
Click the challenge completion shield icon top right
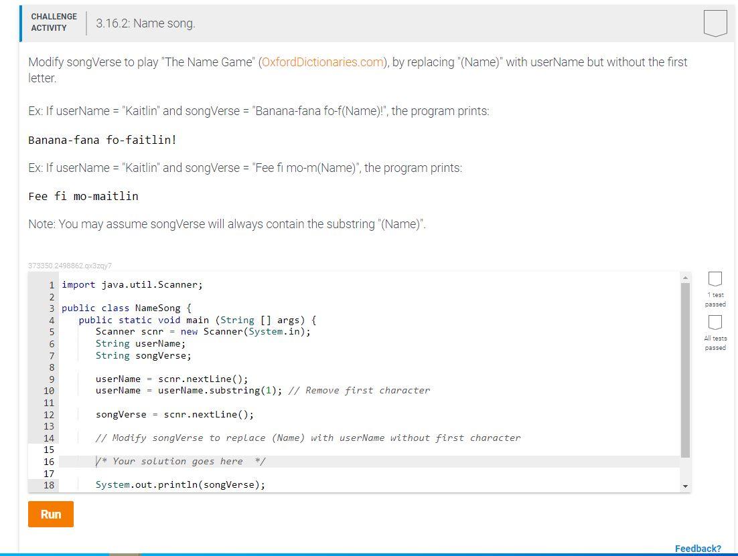coord(715,22)
